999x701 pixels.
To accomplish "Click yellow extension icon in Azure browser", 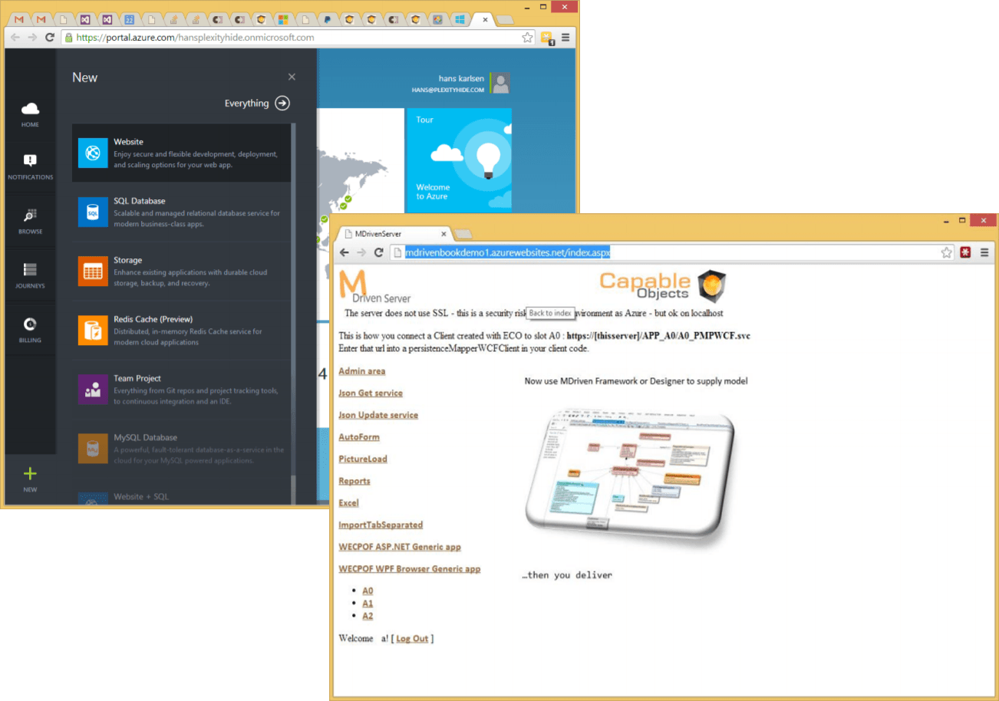I will [x=547, y=38].
